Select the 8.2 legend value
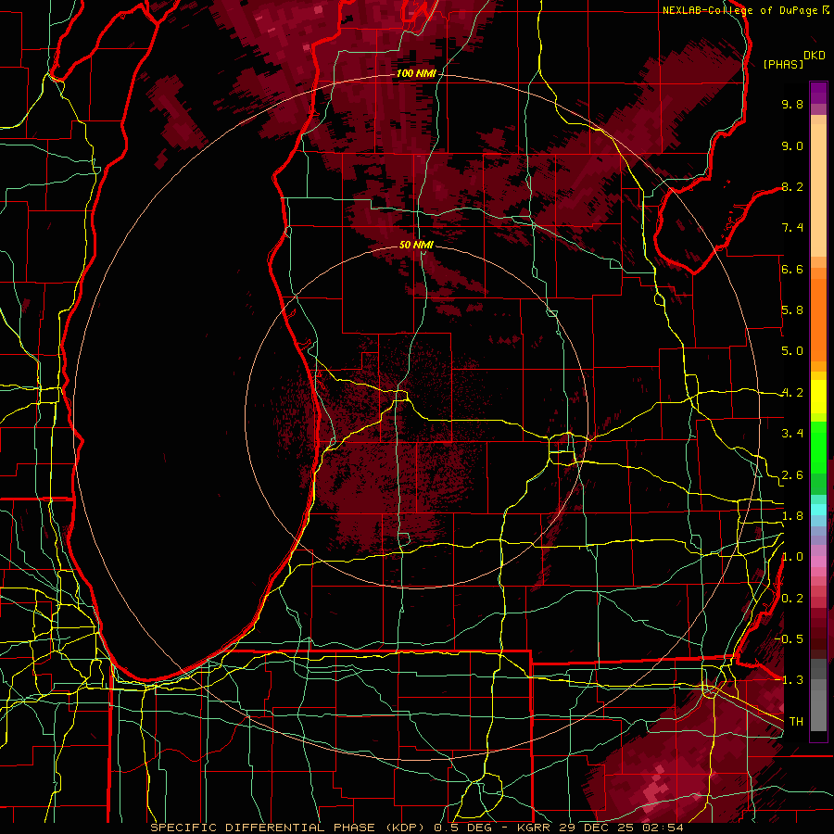 (x=792, y=186)
